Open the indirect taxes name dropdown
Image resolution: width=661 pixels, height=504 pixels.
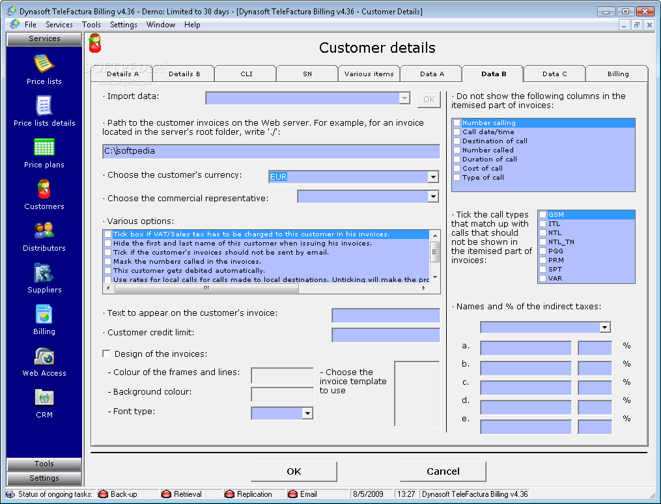tap(605, 328)
